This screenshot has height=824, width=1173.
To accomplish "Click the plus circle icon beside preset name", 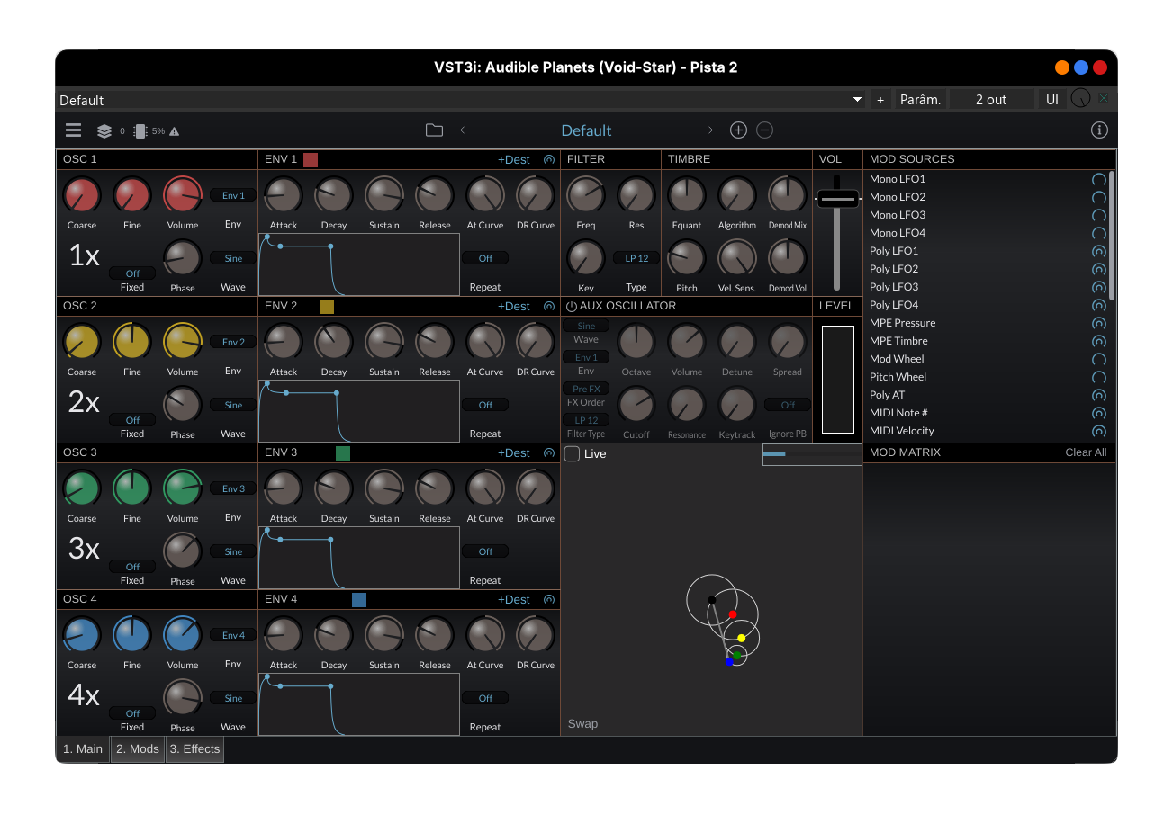I will [738, 130].
